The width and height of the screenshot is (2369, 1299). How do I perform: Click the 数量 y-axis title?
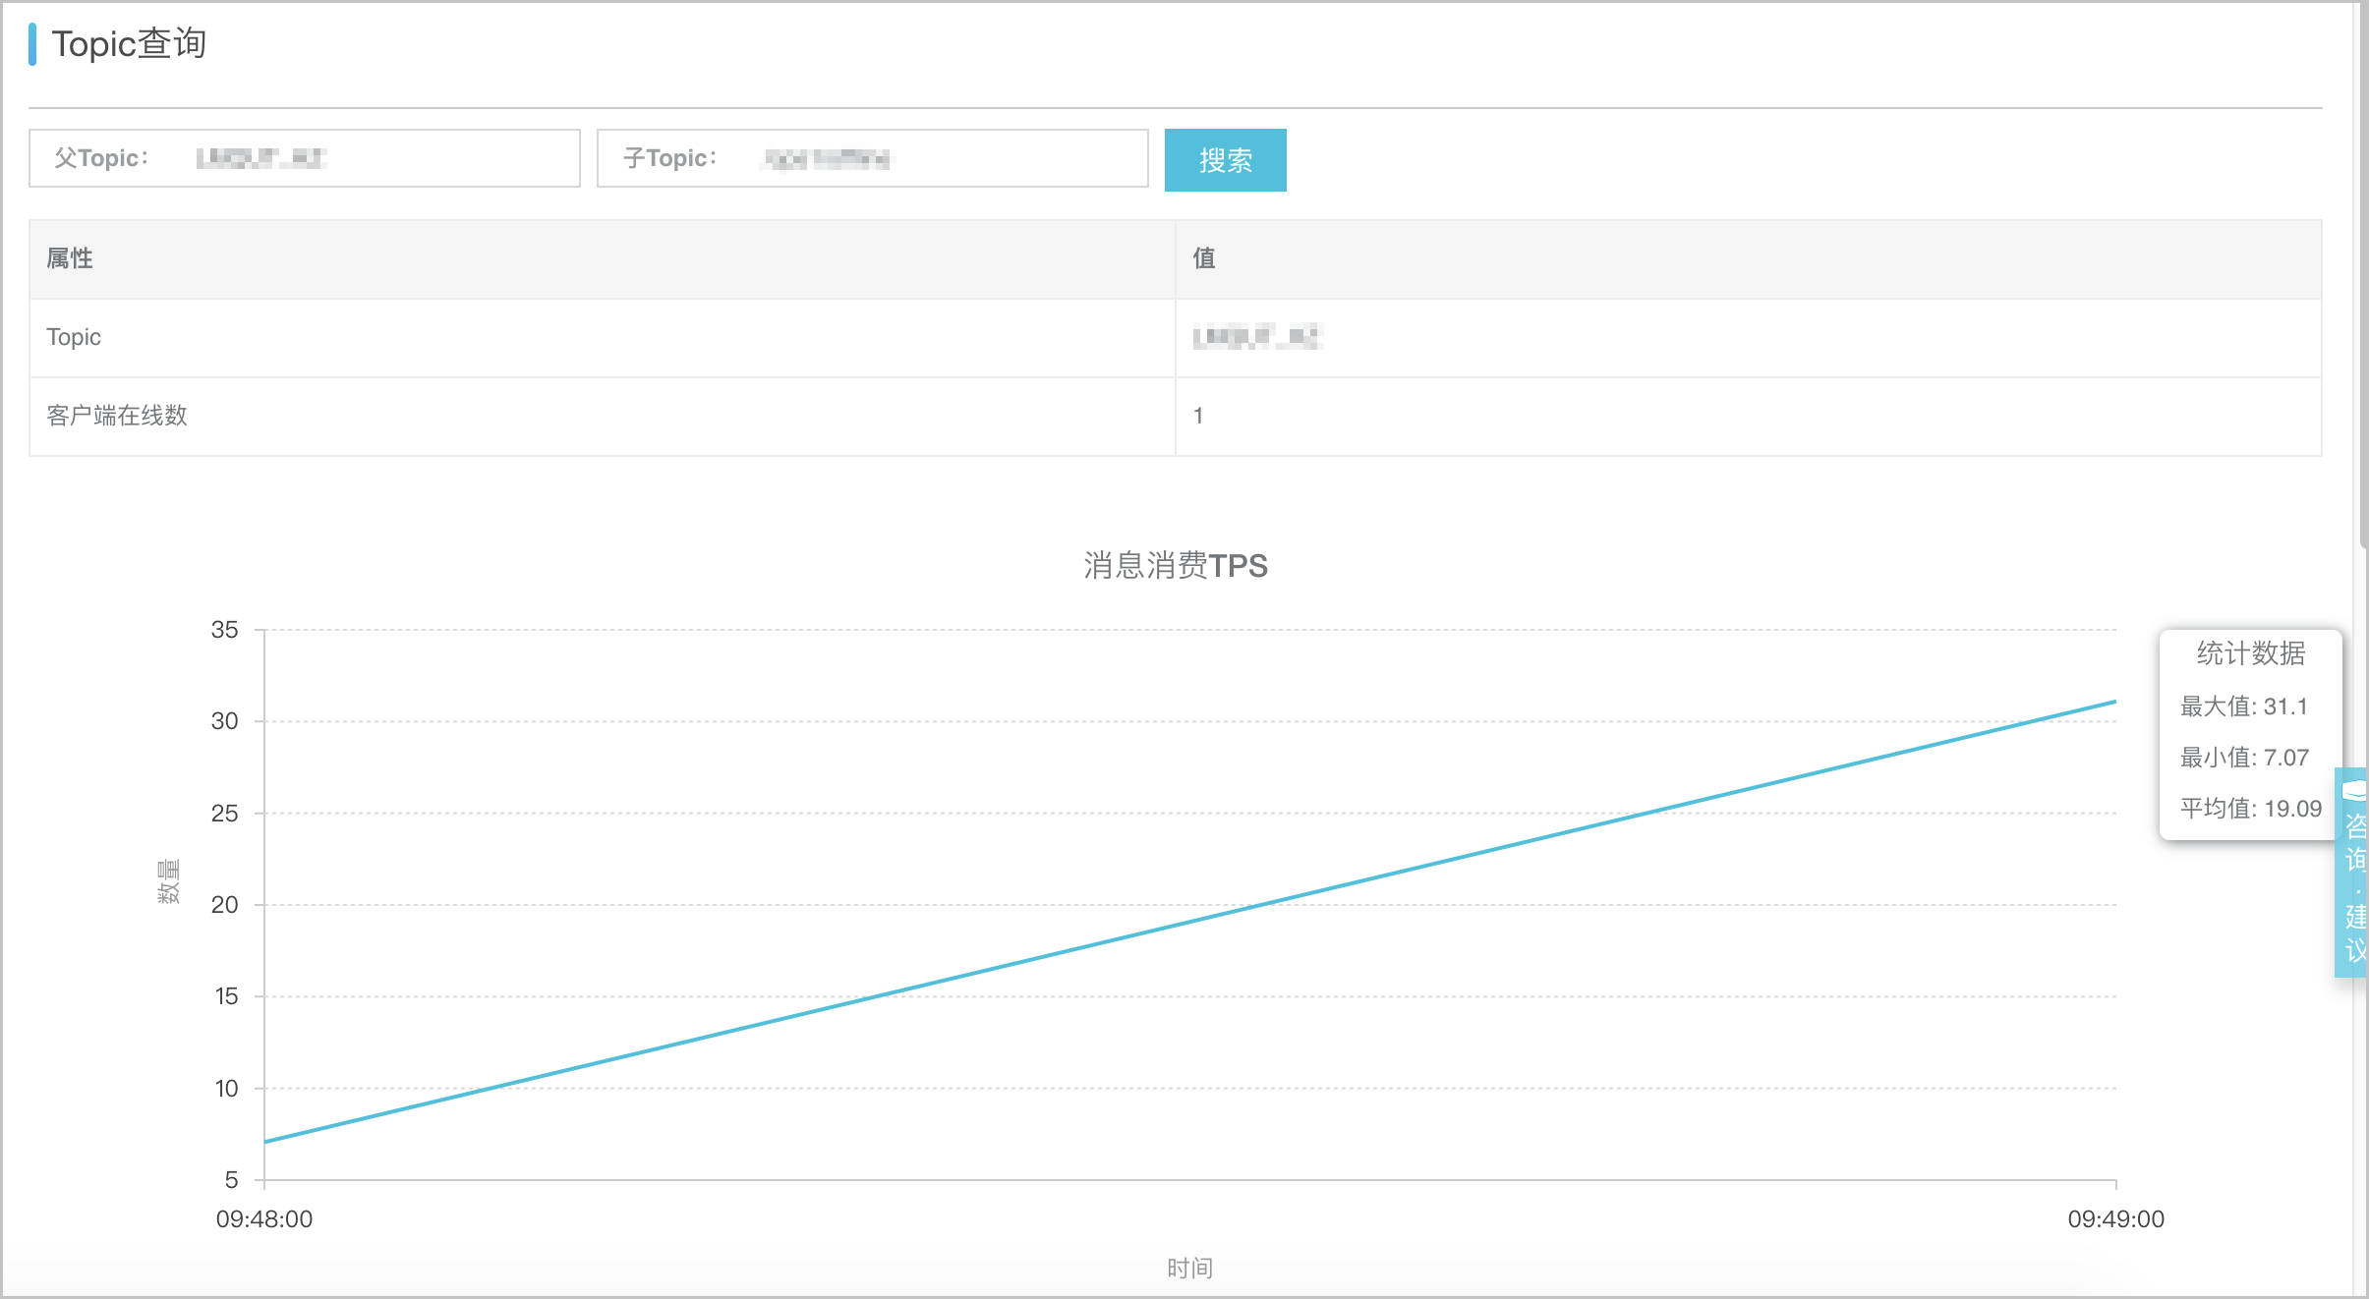coord(169,881)
